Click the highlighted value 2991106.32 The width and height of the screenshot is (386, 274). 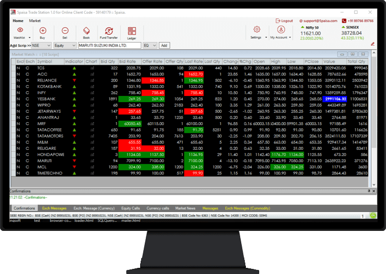coord(336,99)
